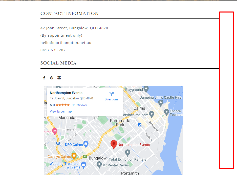237x175 pixels.
Task: Click the red Northampton Events map pin
Action: [114, 145]
